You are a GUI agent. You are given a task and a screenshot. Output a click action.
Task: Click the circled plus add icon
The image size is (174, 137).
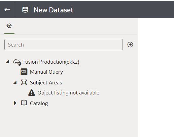[130, 45]
